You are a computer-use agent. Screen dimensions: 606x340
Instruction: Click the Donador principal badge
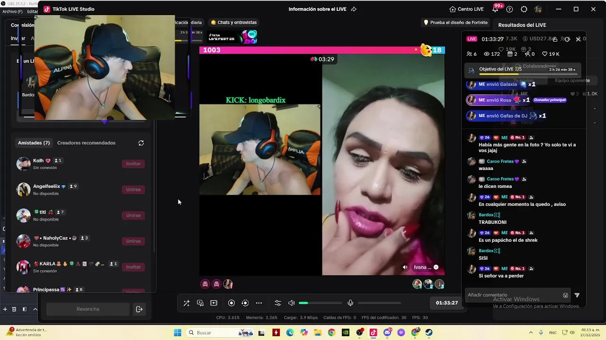(x=550, y=100)
